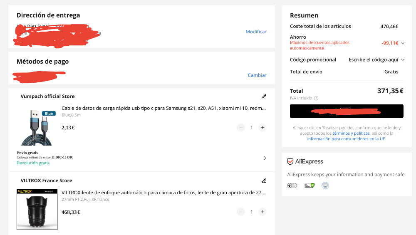
Task: Click the 470,46€ items cost value
Action: (389, 27)
